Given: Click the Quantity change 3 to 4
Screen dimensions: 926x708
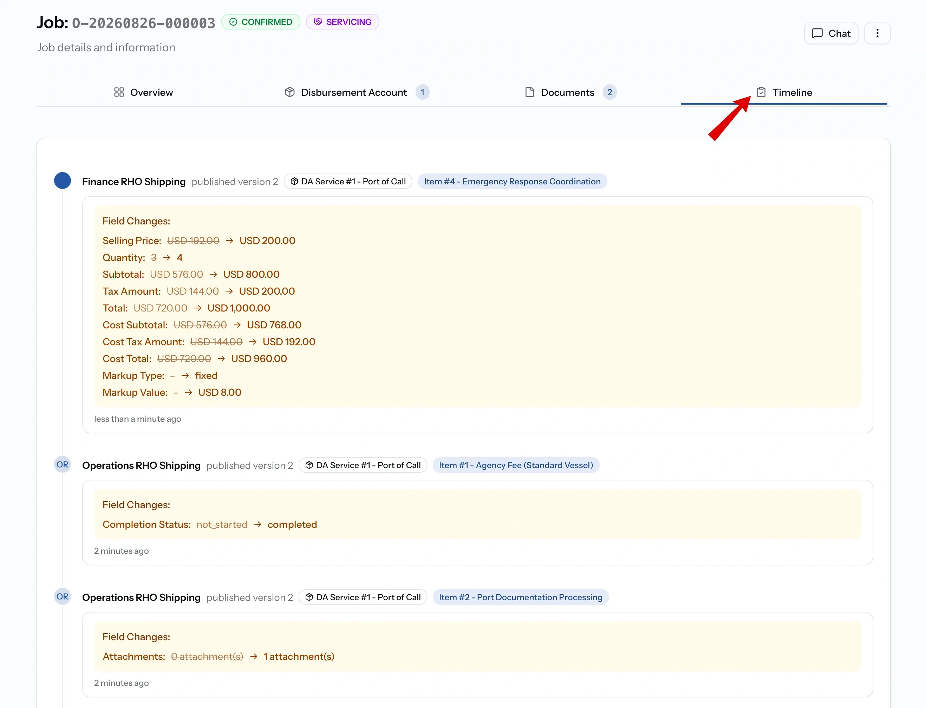Looking at the screenshot, I should pyautogui.click(x=167, y=257).
